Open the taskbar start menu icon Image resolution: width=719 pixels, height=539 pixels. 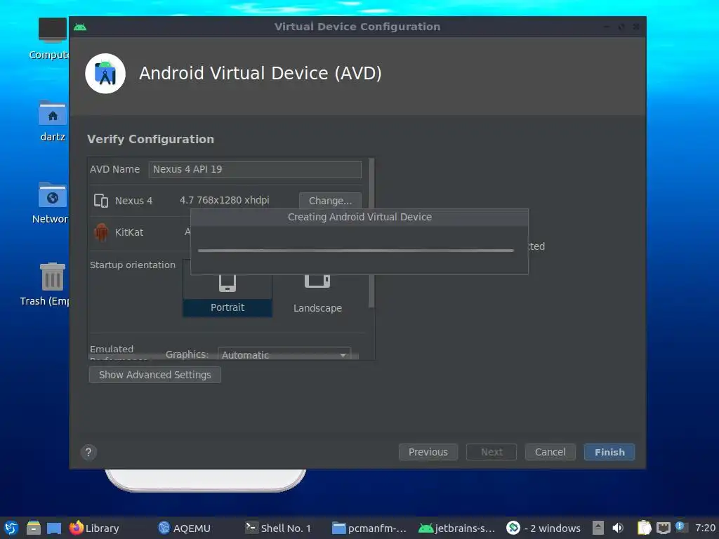tap(11, 528)
